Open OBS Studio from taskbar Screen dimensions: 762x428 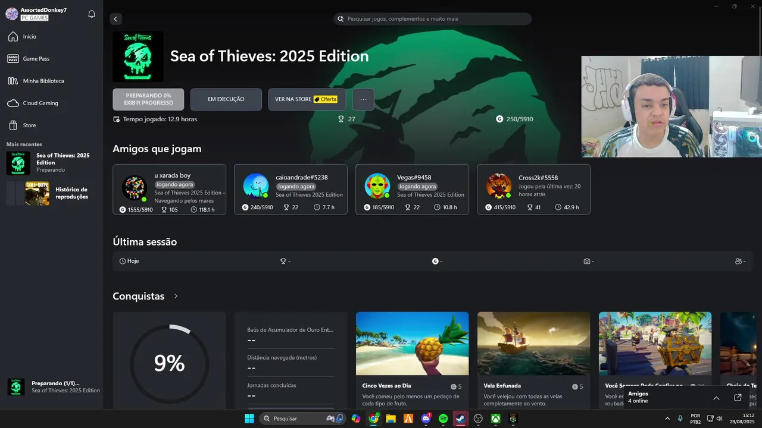click(x=478, y=418)
